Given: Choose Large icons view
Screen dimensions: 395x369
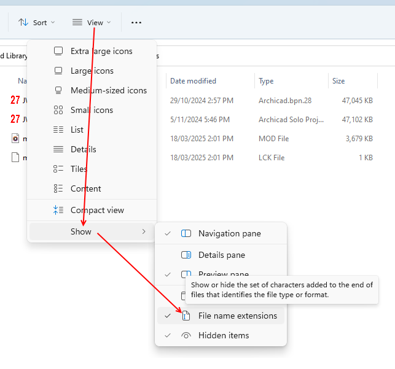Looking at the screenshot, I should point(92,71).
